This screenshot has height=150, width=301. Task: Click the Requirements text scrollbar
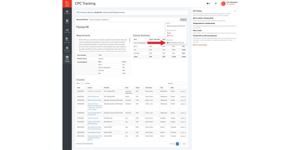point(130,40)
